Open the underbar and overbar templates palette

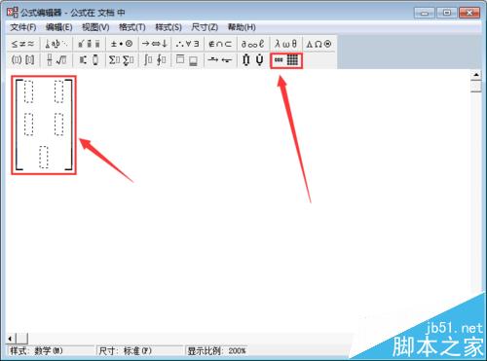[188, 60]
